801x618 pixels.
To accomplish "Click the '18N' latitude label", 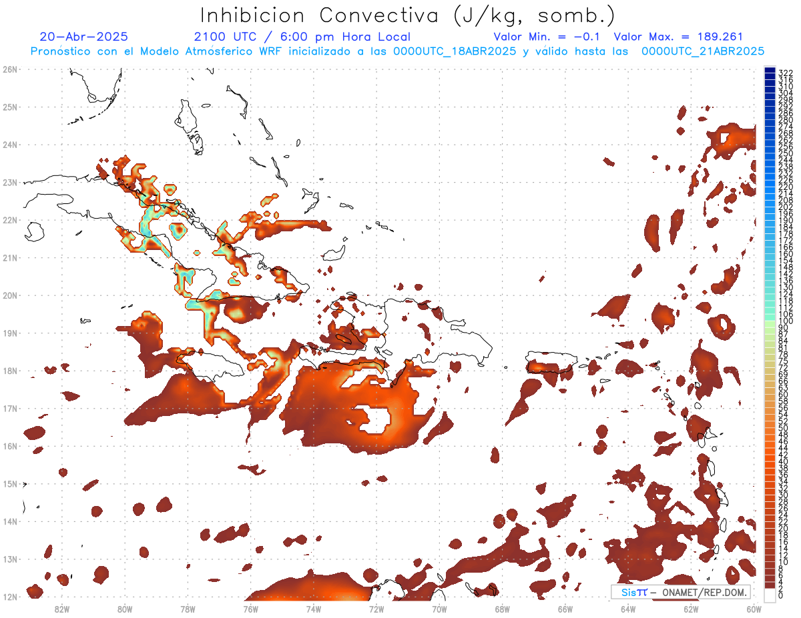I will point(9,371).
